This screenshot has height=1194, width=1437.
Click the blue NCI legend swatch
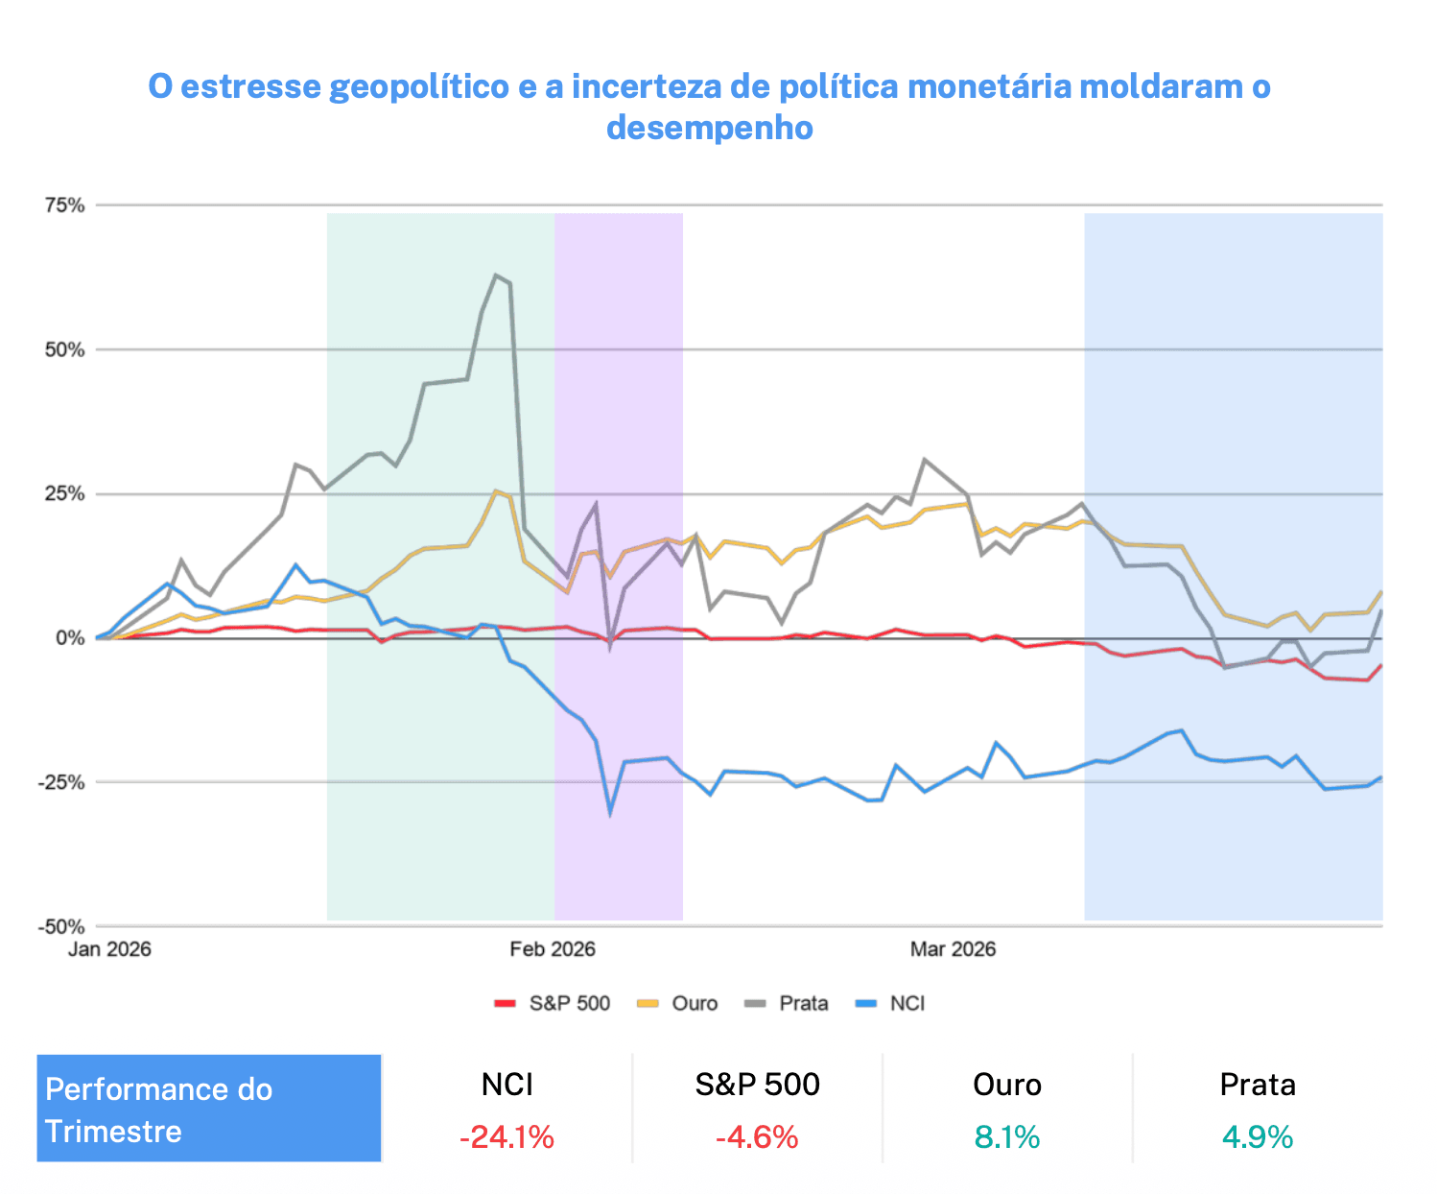[x=866, y=1004]
